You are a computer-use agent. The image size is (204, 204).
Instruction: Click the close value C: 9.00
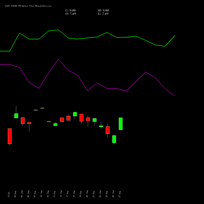pyautogui.click(x=71, y=11)
